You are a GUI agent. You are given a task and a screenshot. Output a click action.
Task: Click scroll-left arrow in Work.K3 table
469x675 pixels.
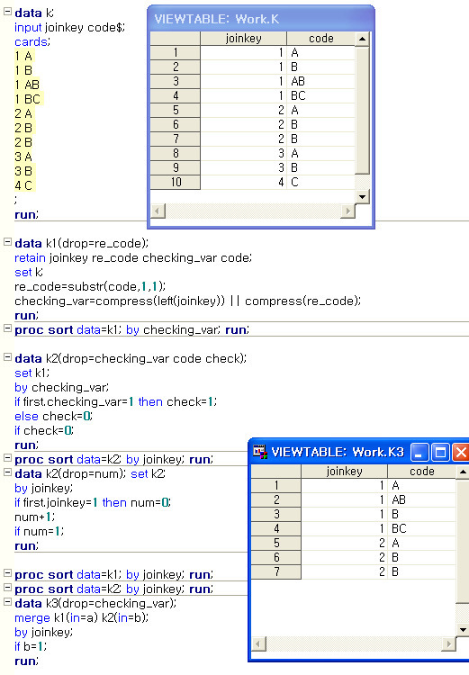point(258,644)
